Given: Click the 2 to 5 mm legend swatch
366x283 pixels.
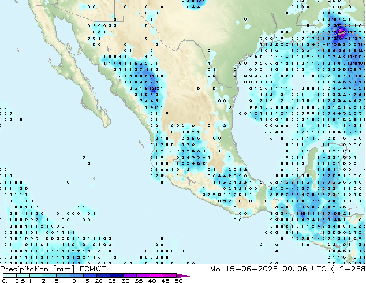Looking at the screenshot, I should [50, 275].
